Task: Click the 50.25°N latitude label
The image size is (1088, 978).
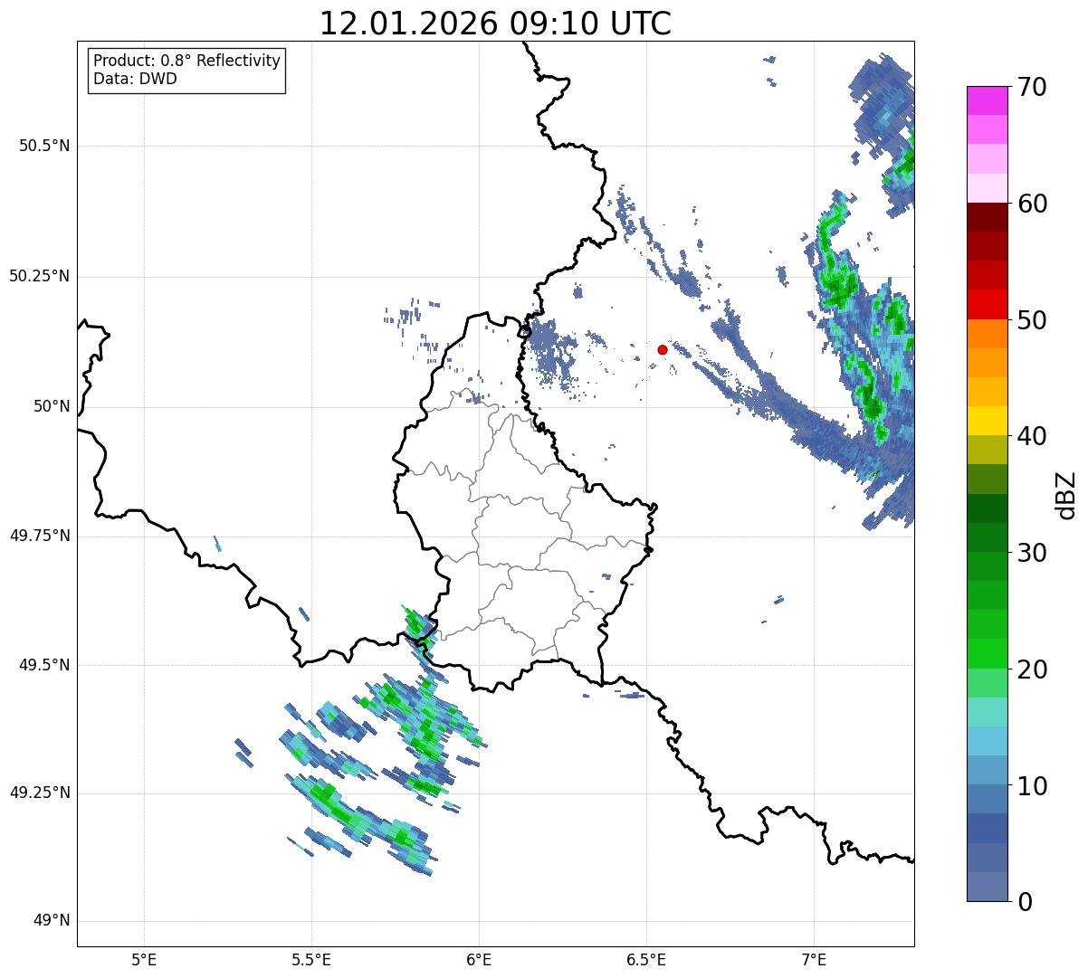Action: pos(39,276)
